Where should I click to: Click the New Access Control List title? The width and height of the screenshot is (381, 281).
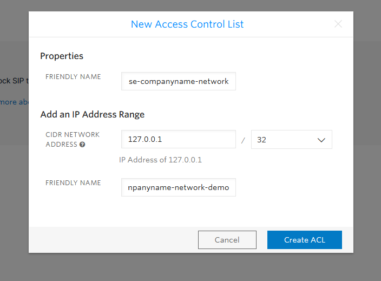point(187,24)
